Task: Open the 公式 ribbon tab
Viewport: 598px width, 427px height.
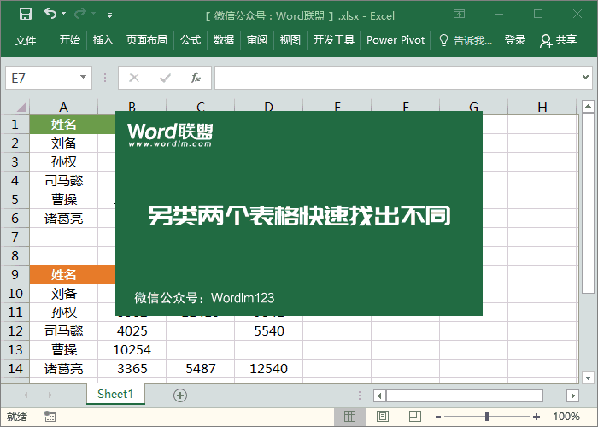Action: point(191,39)
